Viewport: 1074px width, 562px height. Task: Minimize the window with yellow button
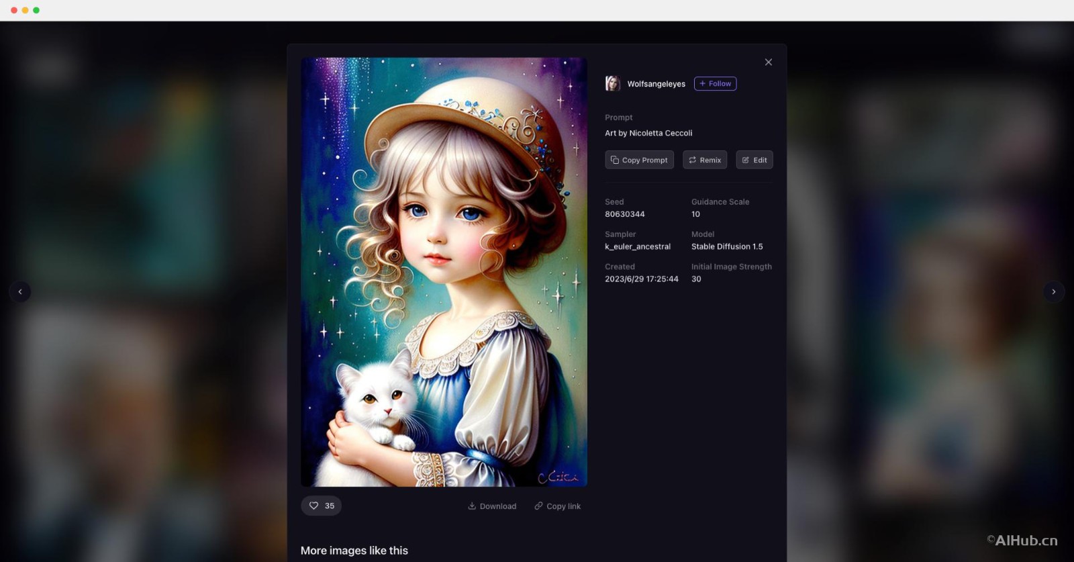(x=25, y=10)
